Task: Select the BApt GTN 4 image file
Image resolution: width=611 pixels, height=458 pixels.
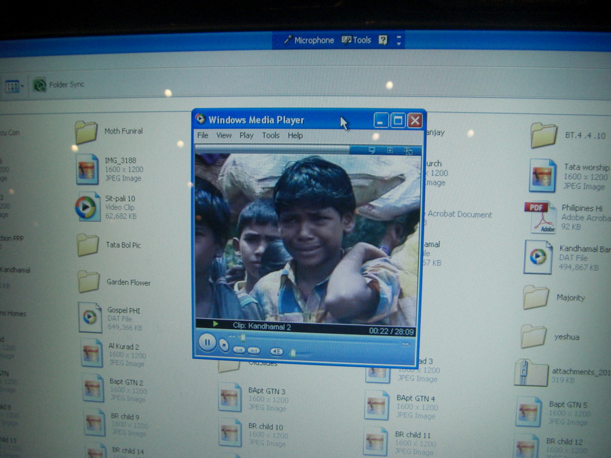Action: coord(401,406)
